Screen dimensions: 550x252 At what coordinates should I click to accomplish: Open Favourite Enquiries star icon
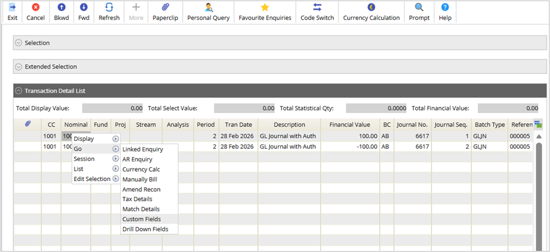(265, 7)
